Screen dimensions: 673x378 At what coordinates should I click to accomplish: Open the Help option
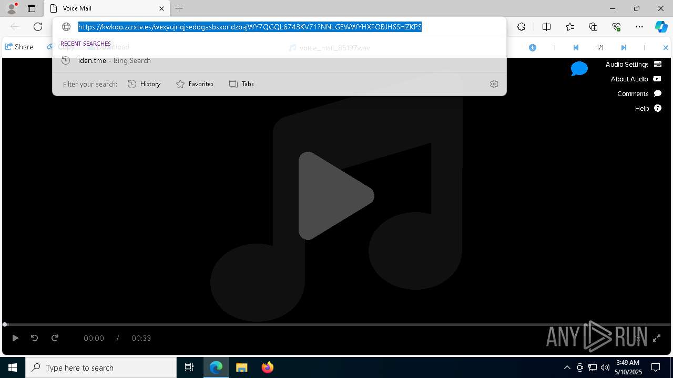point(648,108)
